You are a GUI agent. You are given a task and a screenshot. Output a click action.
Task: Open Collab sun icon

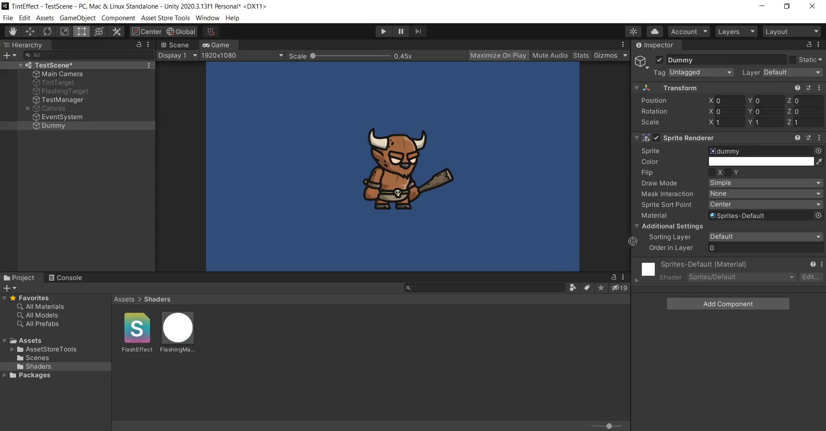click(633, 31)
